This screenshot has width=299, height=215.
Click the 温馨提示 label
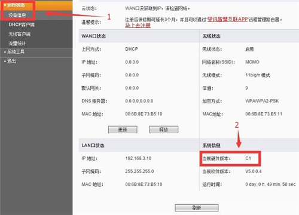(91, 22)
